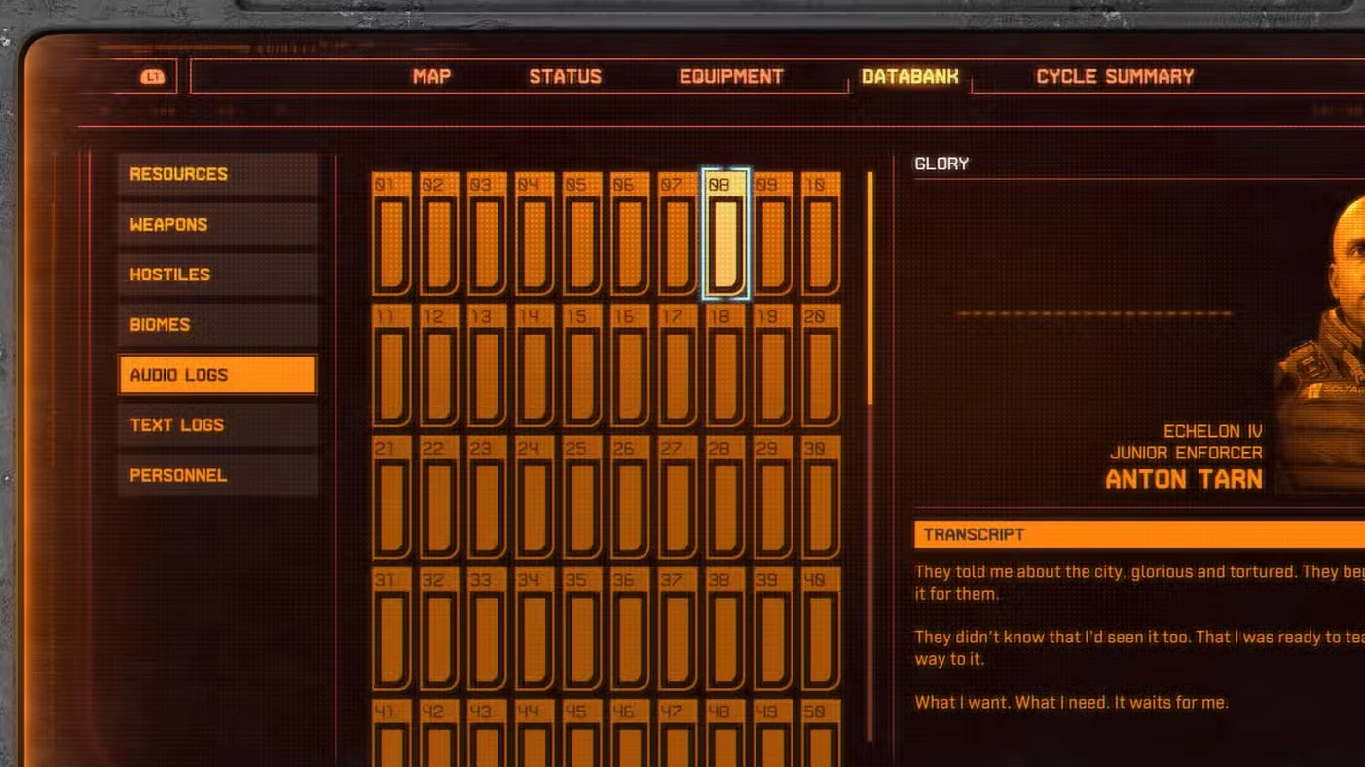The height and width of the screenshot is (767, 1365).
Task: Select audio log 33
Action: point(487,630)
